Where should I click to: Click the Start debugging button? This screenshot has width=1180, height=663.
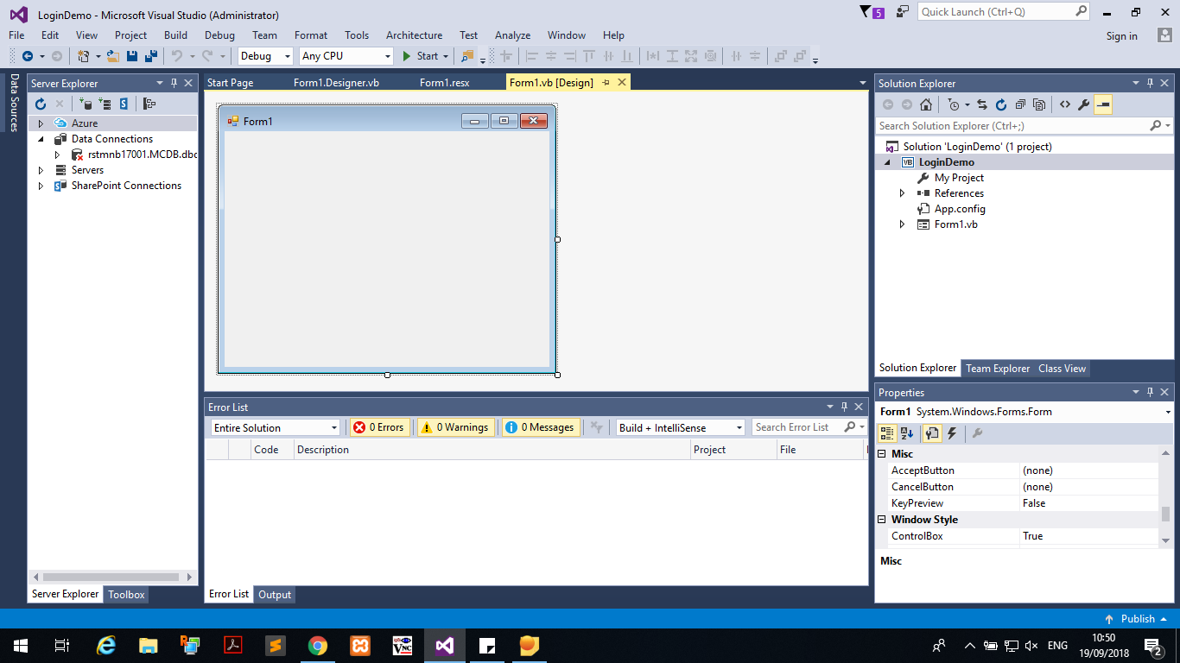pyautogui.click(x=421, y=56)
